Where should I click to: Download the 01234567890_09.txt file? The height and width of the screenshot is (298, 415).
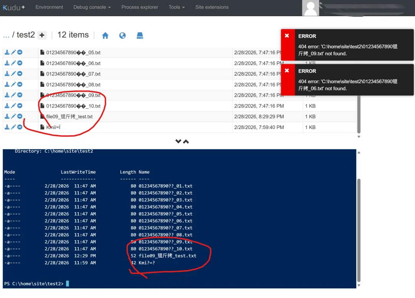[x=7, y=95]
